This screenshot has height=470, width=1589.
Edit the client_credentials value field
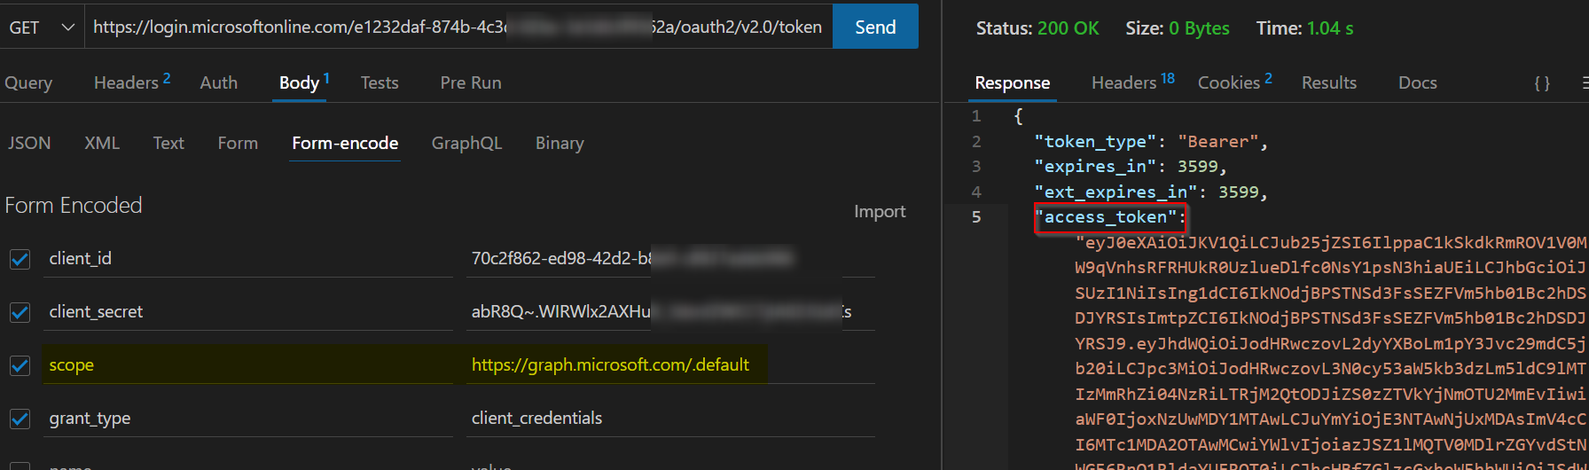[670, 418]
